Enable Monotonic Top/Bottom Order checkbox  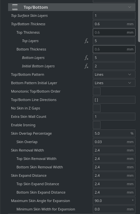tap(97, 91)
